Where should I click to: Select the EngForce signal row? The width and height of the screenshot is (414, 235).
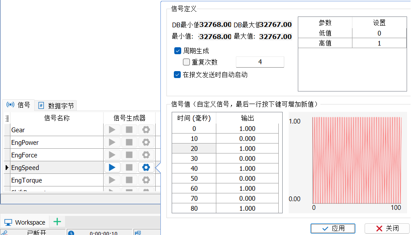pos(56,155)
